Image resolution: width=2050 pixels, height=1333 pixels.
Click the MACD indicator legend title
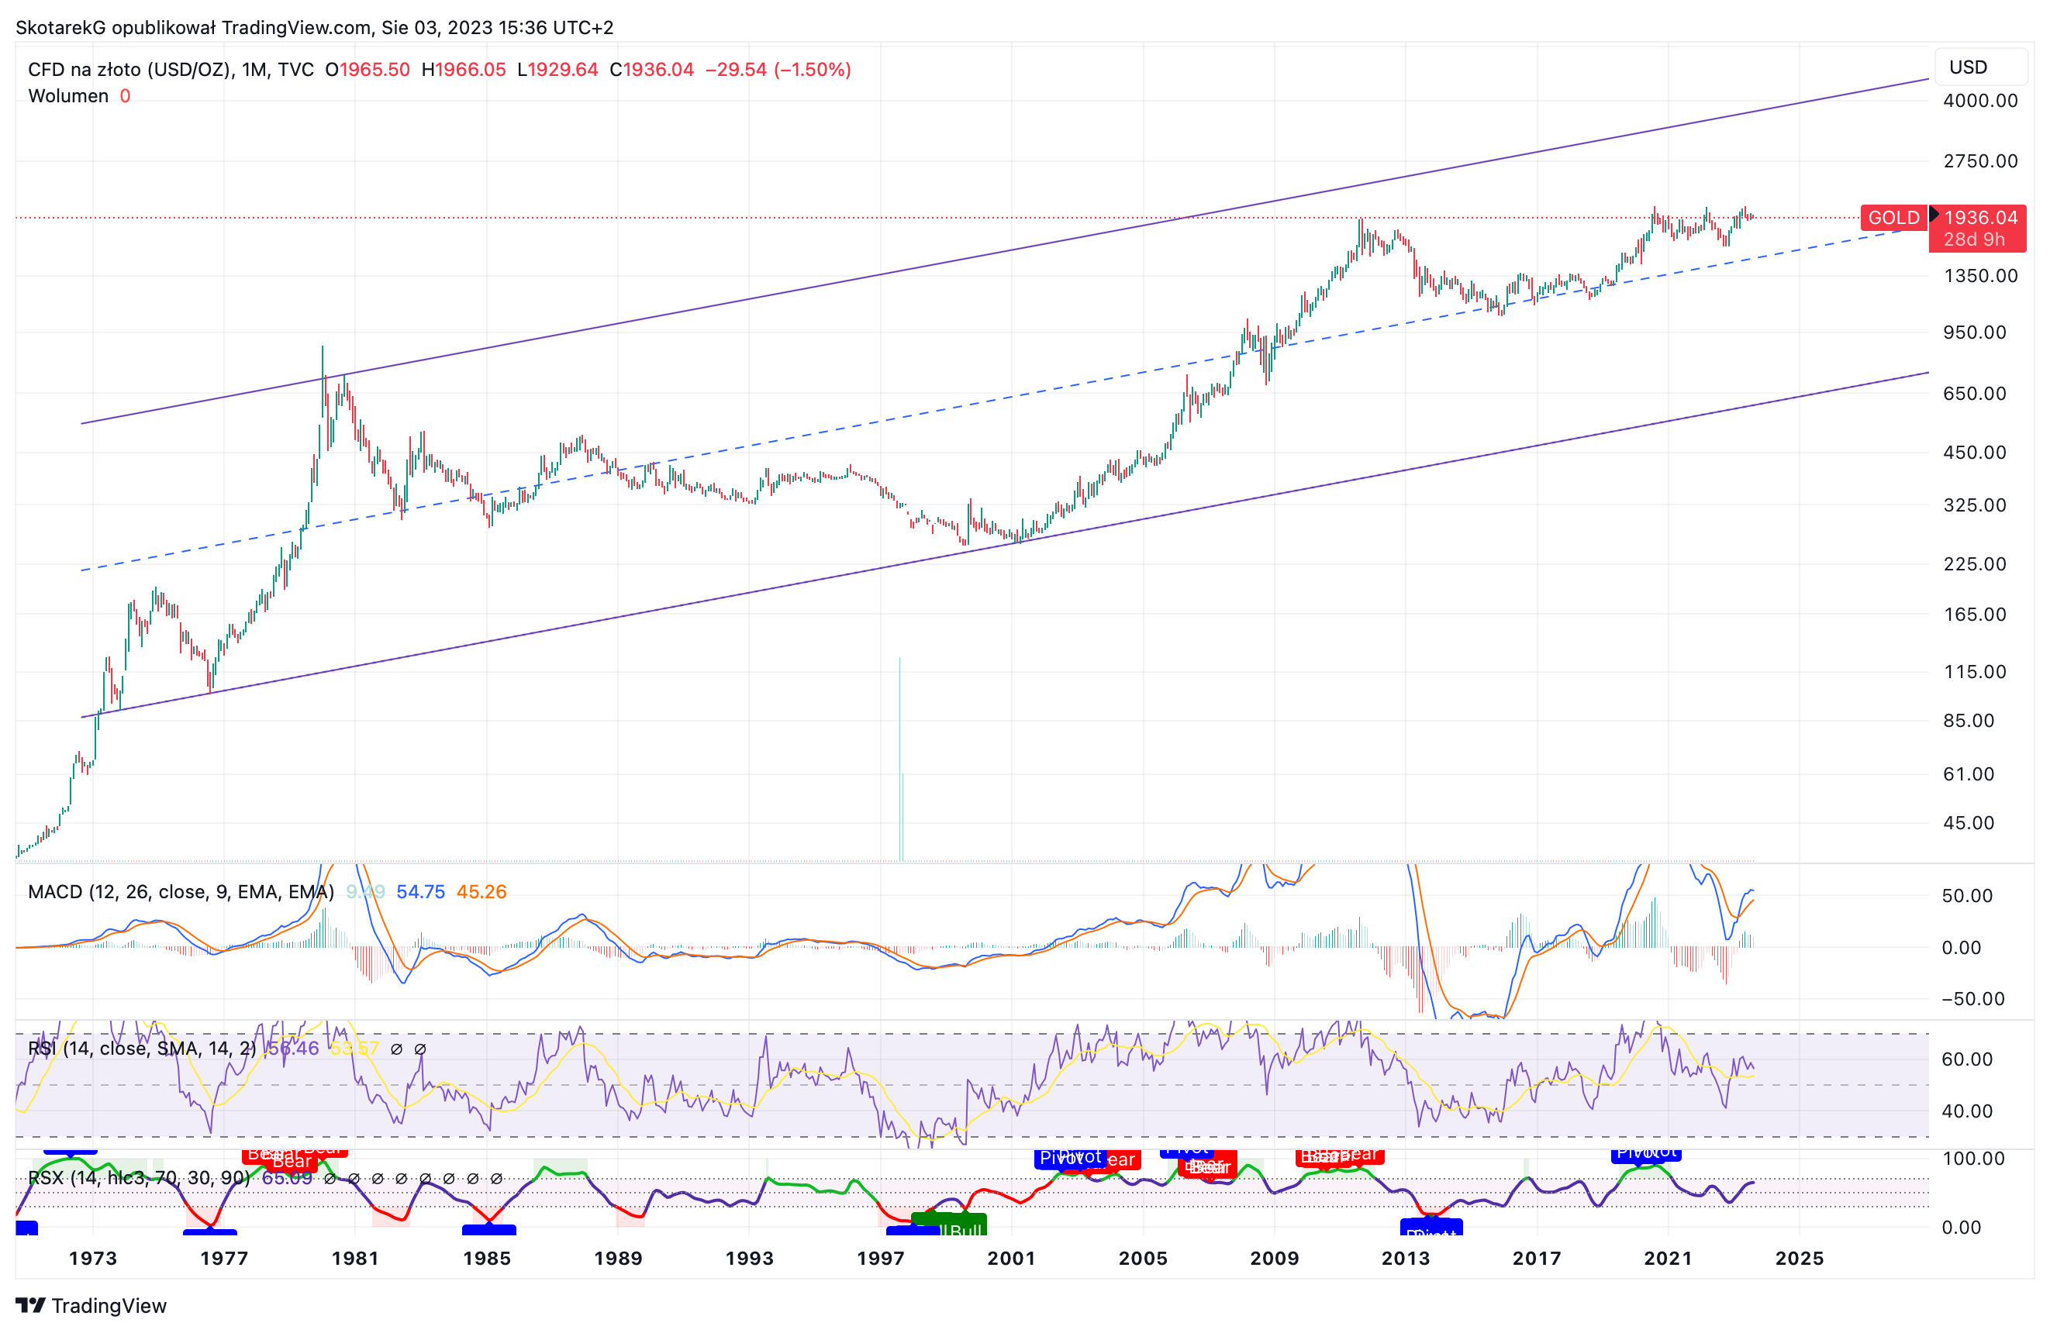point(181,892)
